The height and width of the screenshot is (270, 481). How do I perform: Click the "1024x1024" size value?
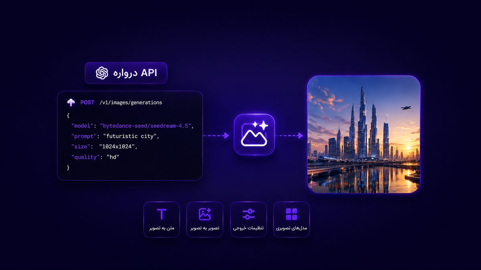[x=118, y=147]
